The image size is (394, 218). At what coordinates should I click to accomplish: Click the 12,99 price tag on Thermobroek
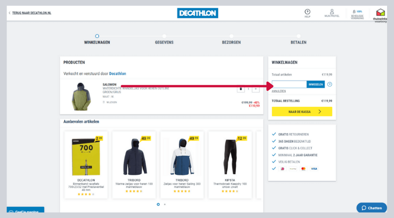pyautogui.click(x=242, y=138)
